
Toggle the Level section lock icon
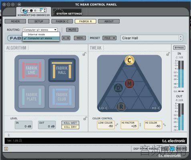pyautogui.click(x=85, y=118)
